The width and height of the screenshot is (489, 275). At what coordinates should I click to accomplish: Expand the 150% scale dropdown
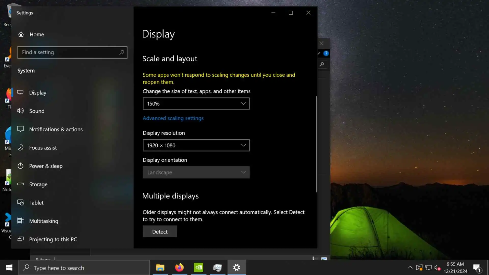point(196,104)
